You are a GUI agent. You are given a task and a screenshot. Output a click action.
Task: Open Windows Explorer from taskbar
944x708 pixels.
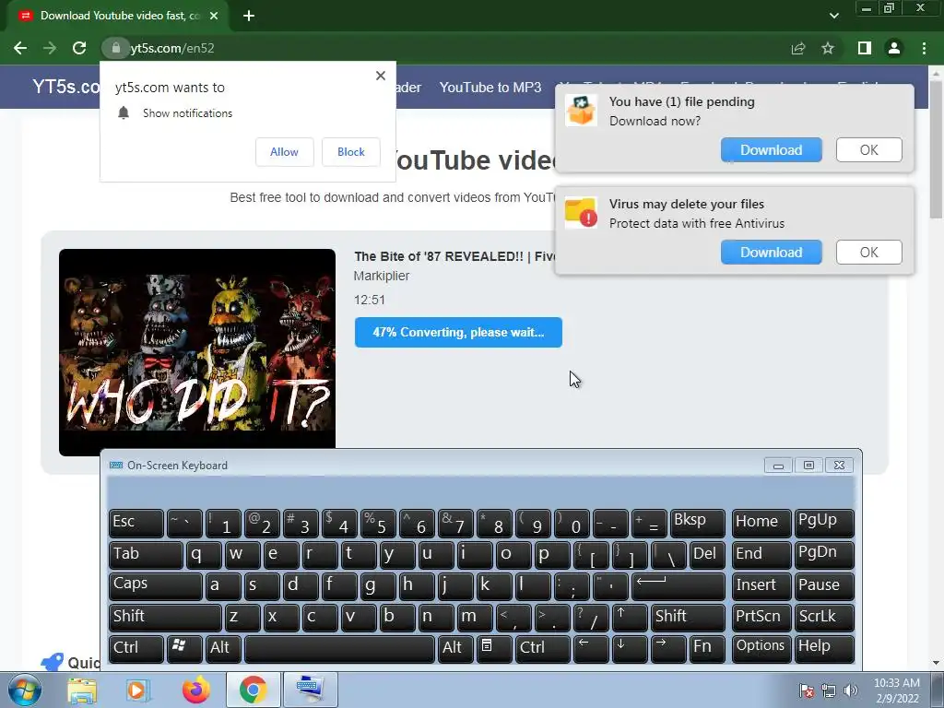pos(82,690)
